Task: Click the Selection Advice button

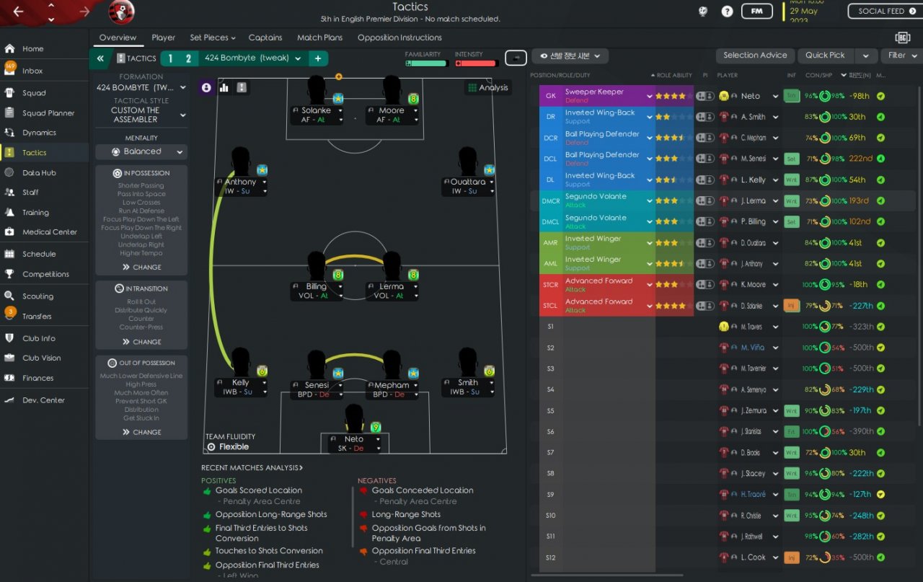Action: pos(755,56)
